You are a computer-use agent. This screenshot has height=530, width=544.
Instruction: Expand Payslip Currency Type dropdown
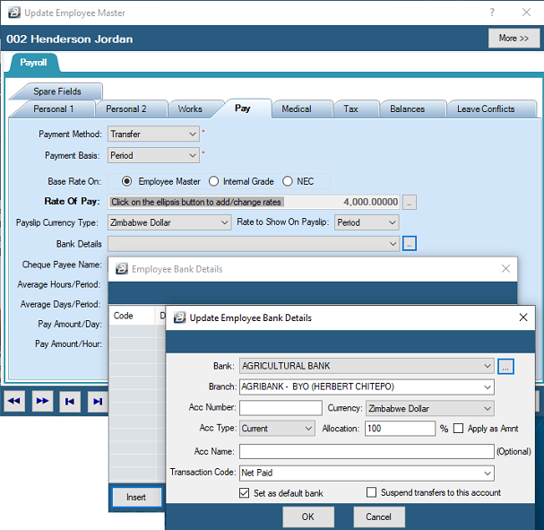point(169,222)
